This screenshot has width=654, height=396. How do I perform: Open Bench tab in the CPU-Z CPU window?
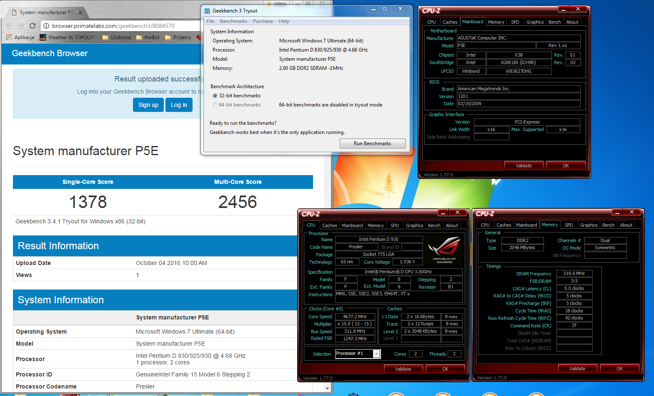pos(434,225)
